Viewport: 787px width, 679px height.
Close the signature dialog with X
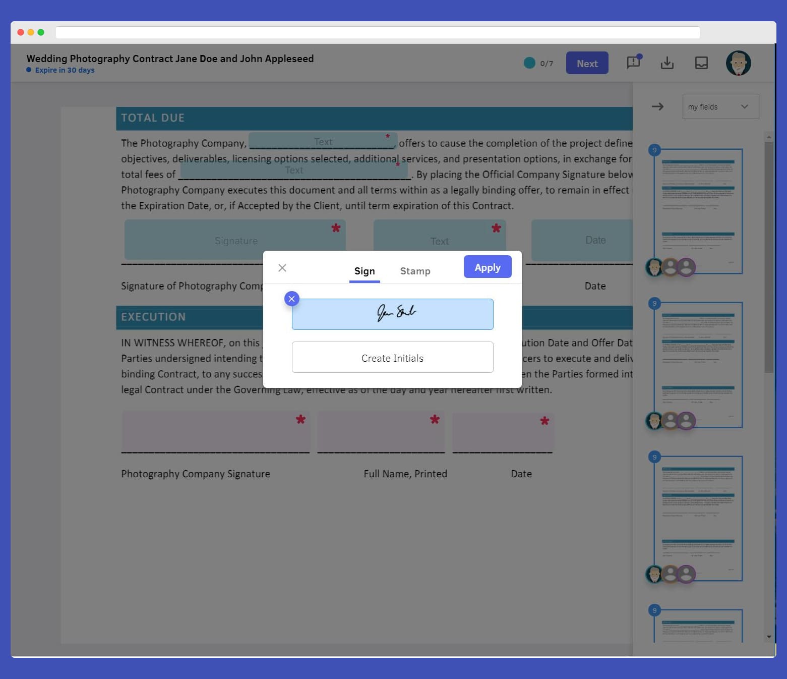pos(282,268)
